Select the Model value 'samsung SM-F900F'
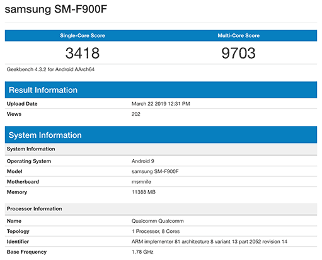The width and height of the screenshot is (322, 260). [x=155, y=171]
